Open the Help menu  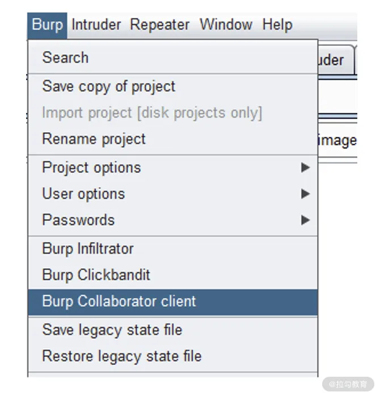tap(277, 26)
